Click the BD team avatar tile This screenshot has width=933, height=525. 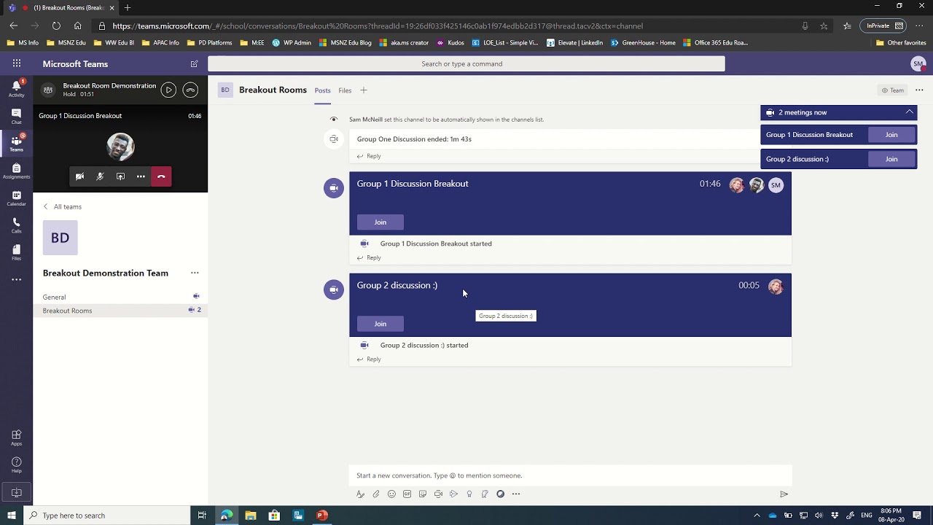(60, 238)
